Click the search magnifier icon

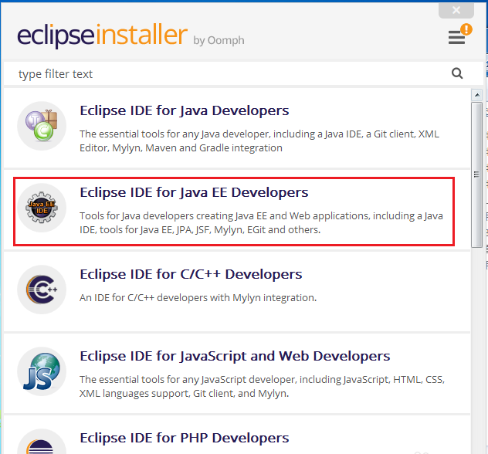pyautogui.click(x=457, y=73)
